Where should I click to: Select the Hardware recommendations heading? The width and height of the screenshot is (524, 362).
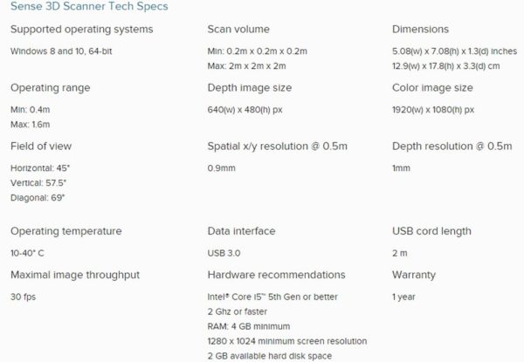click(276, 276)
